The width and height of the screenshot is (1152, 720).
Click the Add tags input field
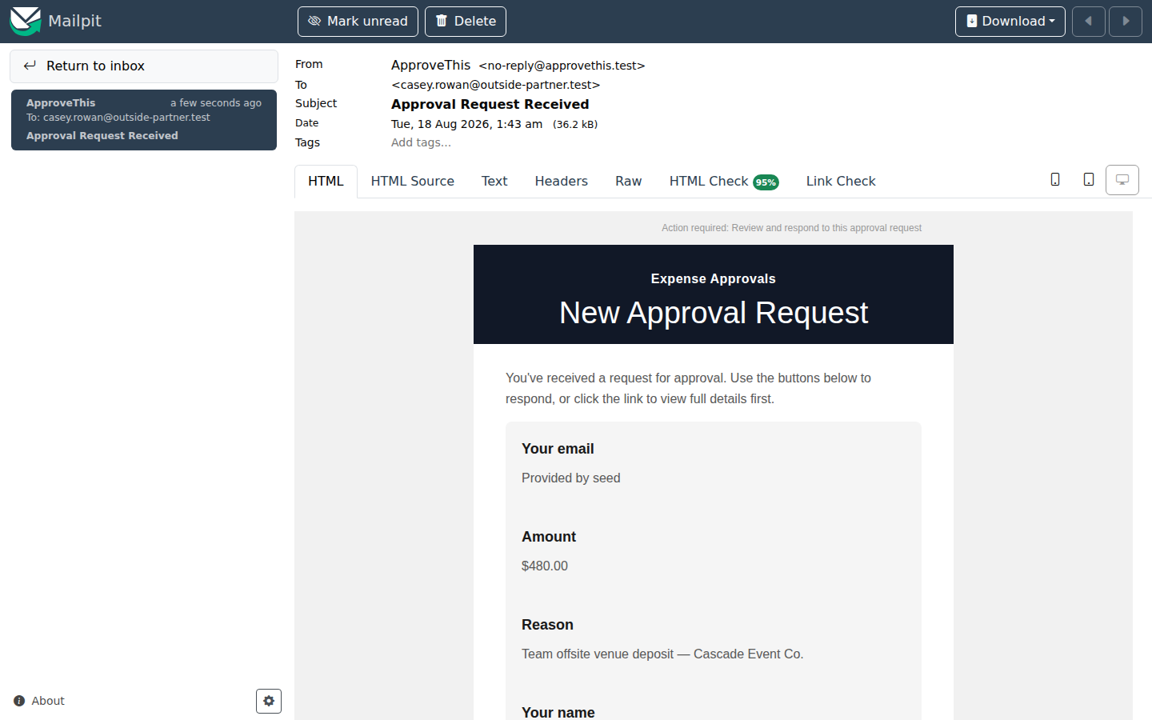click(421, 142)
